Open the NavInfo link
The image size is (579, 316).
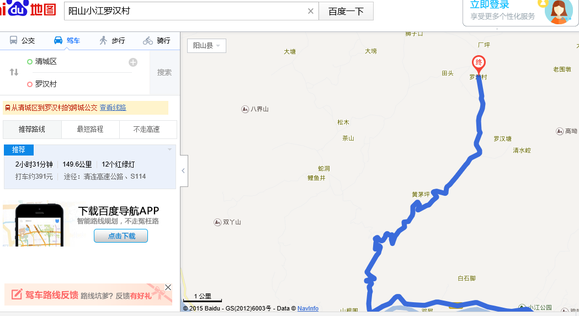tap(308, 308)
